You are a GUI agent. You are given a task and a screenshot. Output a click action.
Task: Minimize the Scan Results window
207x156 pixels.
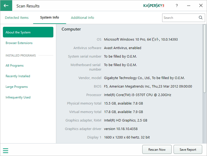coord(189,6)
